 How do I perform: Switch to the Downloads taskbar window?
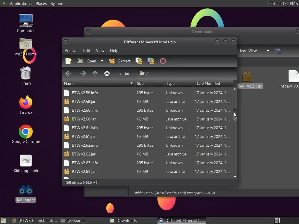[132, 220]
